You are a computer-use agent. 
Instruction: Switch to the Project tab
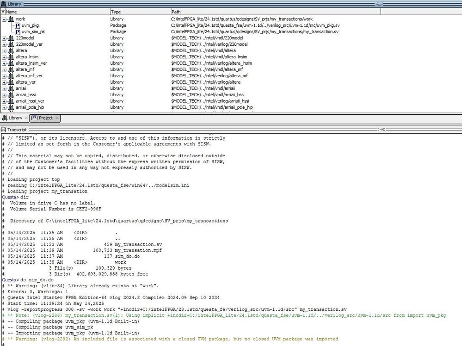pos(45,118)
